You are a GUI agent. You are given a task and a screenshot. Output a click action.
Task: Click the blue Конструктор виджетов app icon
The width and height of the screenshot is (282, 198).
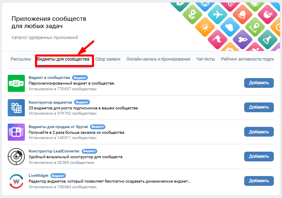[x=16, y=107]
